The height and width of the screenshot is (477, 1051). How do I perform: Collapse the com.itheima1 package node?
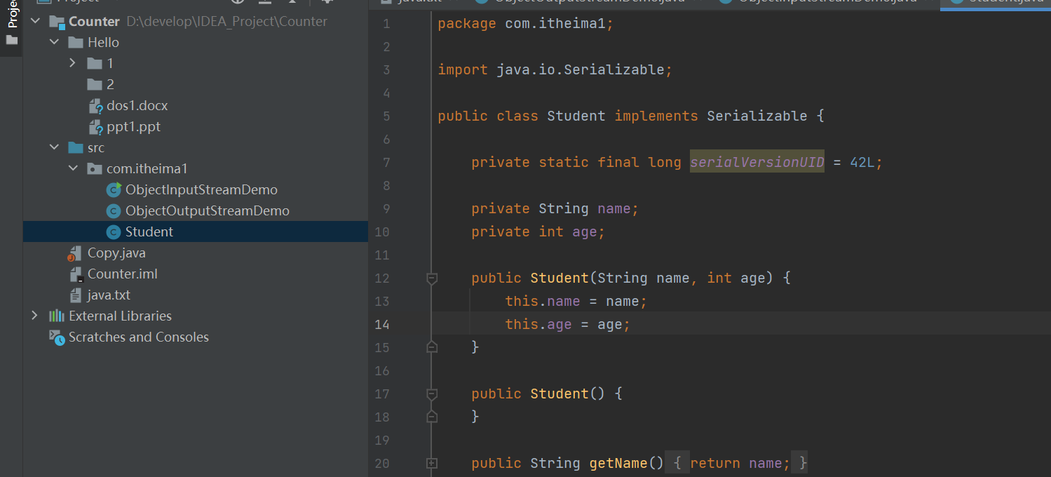pos(73,169)
